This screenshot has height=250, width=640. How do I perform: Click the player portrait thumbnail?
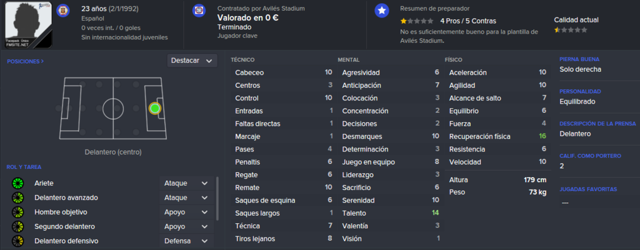click(x=29, y=24)
